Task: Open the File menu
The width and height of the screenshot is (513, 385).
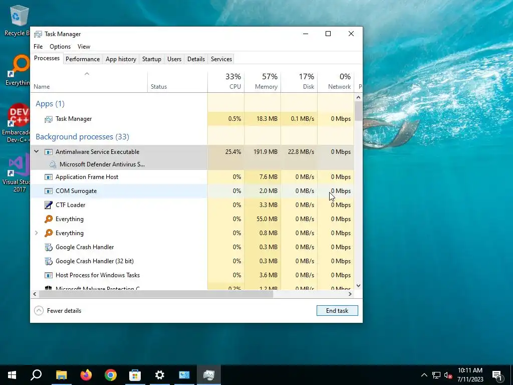Action: [38, 47]
